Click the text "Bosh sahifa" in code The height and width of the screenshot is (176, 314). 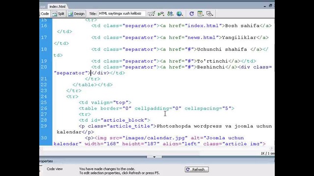(x=242, y=26)
